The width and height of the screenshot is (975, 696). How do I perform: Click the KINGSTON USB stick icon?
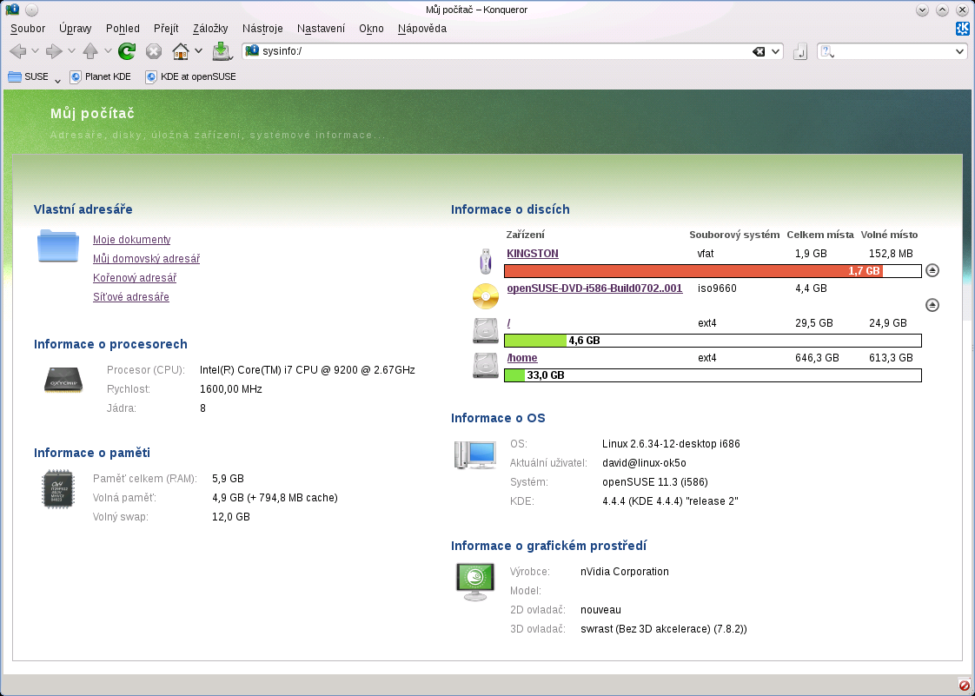pos(486,262)
